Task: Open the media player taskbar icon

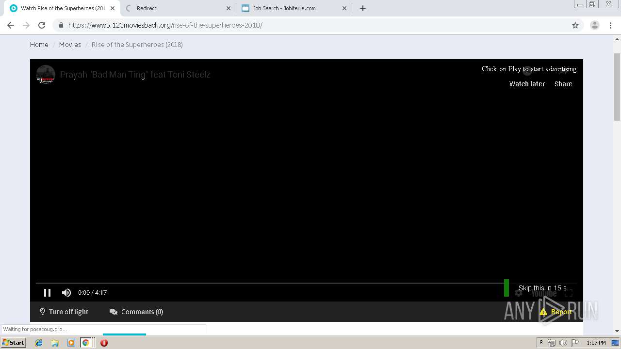Action: pyautogui.click(x=71, y=343)
